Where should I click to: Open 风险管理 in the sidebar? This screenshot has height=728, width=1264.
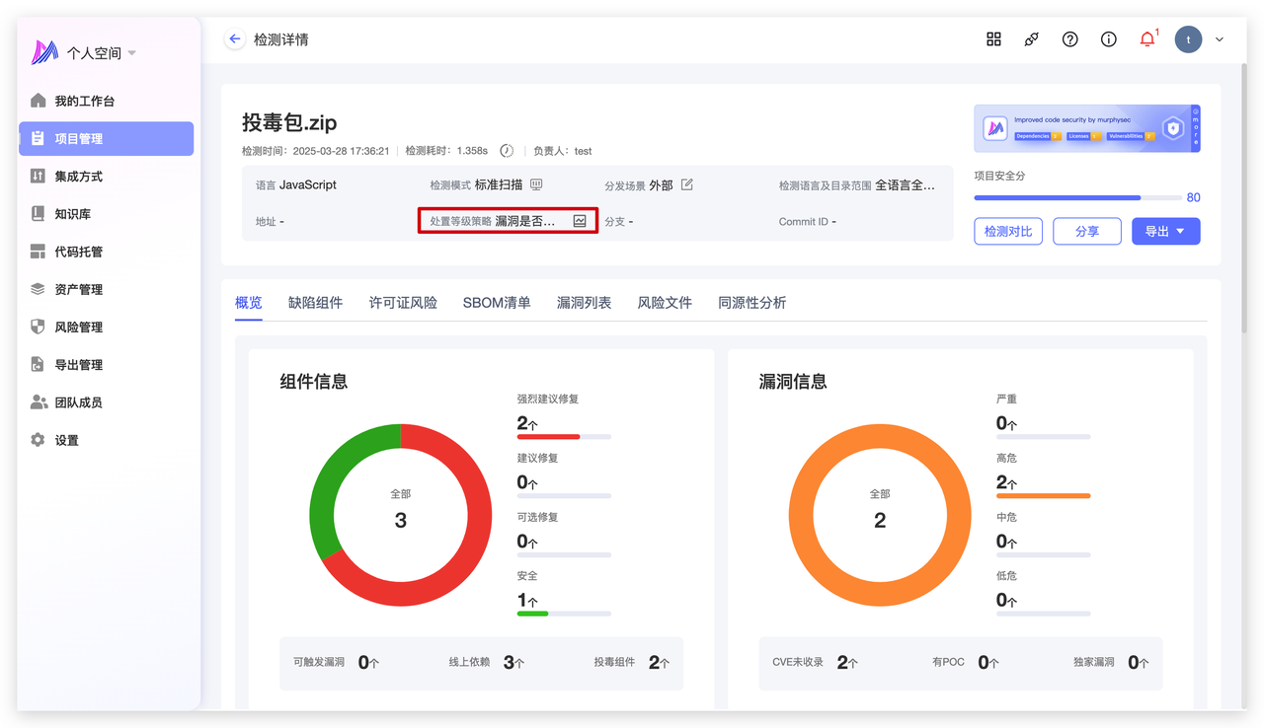tap(79, 328)
